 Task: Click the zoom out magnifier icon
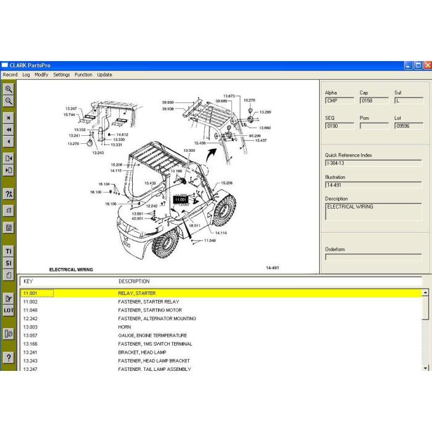click(x=9, y=101)
